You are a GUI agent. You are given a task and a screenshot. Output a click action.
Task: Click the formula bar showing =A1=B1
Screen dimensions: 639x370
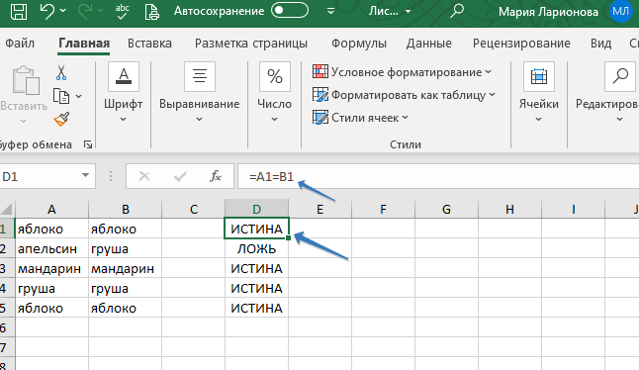coord(438,176)
